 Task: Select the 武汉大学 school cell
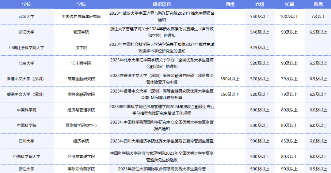click(26, 17)
